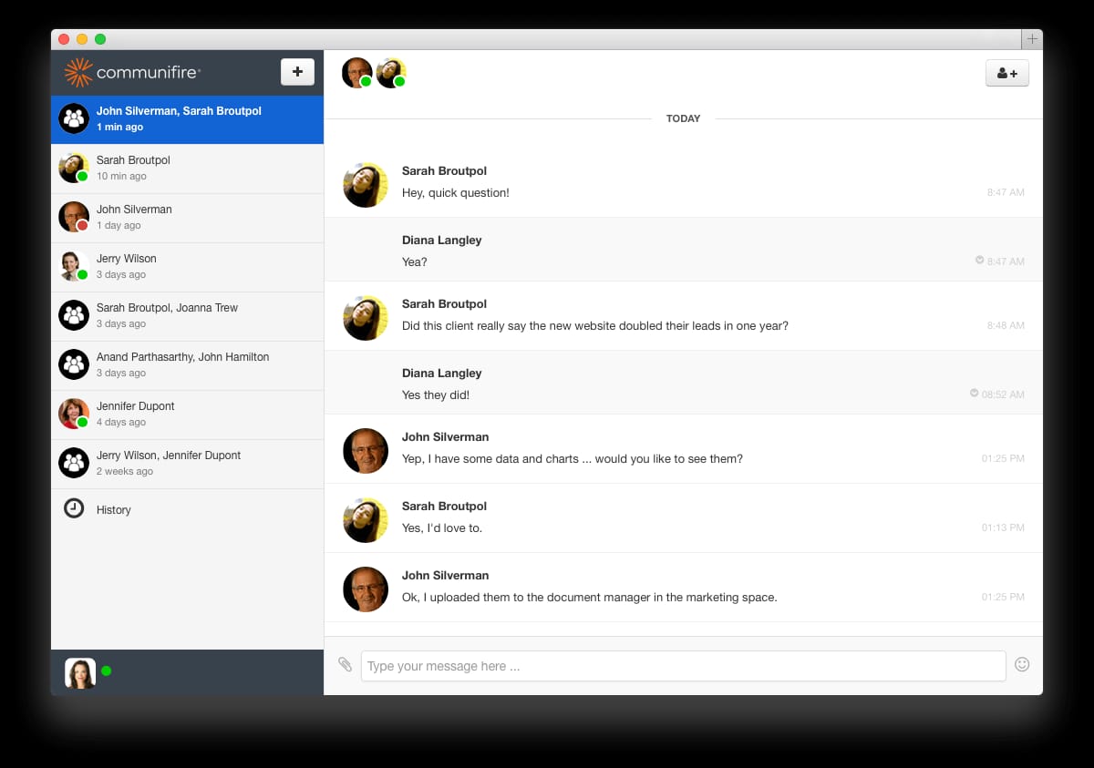The height and width of the screenshot is (768, 1094).
Task: Click the green presence indicator beside your avatar
Action: coord(107,671)
